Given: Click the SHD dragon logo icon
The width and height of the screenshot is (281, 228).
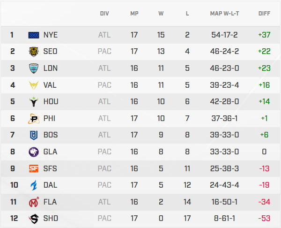Looking at the screenshot, I should point(34,218).
